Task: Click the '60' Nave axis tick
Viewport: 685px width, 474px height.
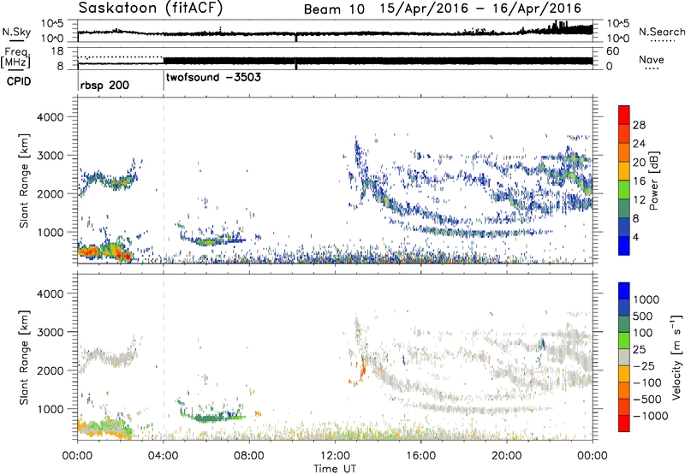Action: pyautogui.click(x=612, y=51)
